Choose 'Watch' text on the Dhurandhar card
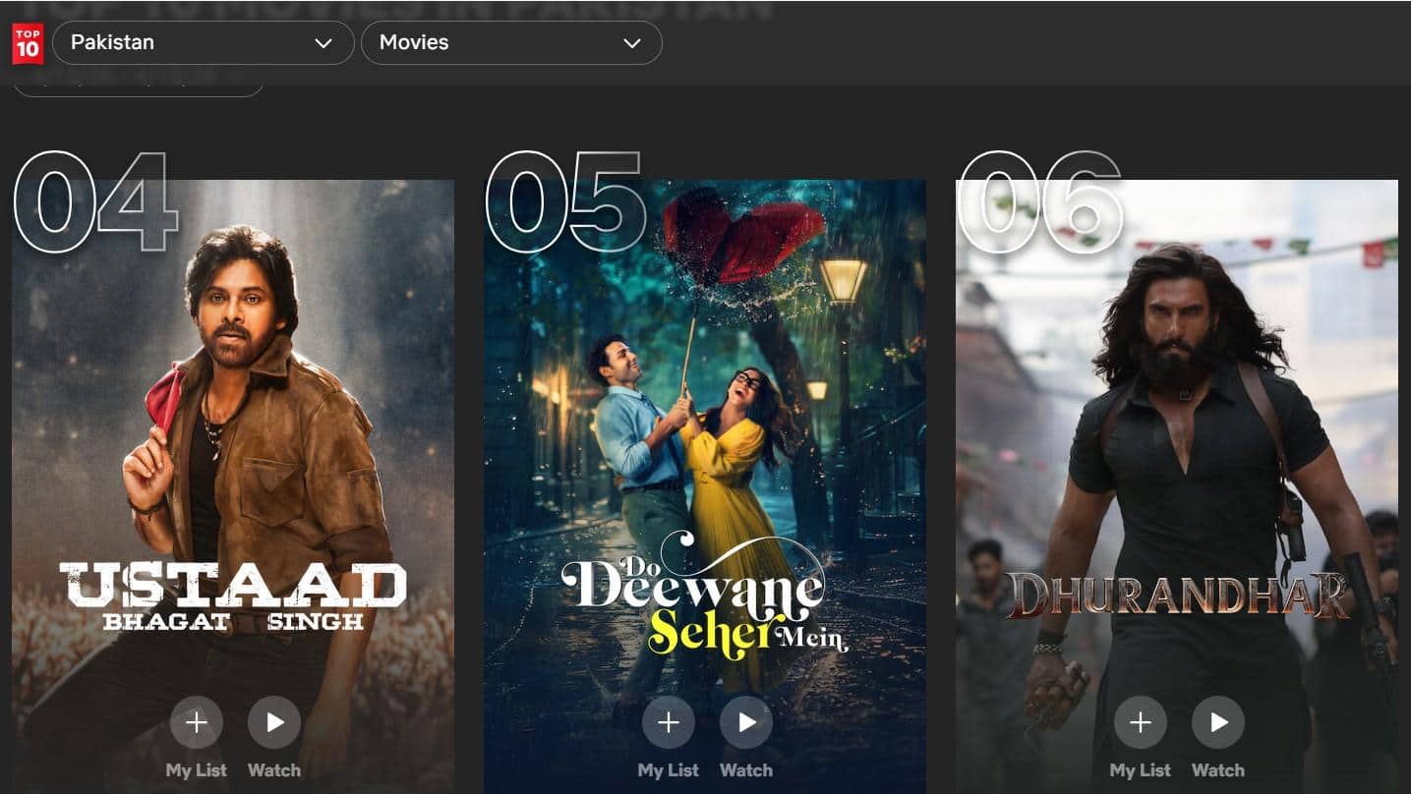 (1218, 770)
